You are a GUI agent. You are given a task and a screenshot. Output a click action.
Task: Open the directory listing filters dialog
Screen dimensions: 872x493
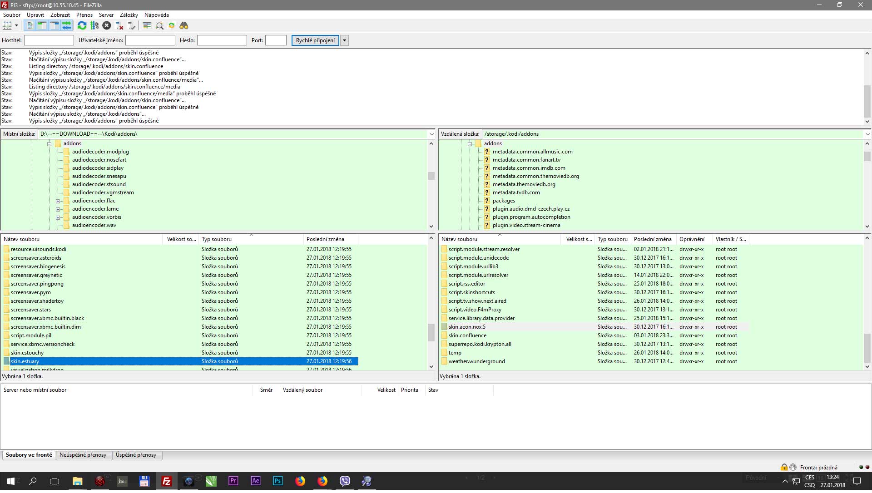coord(147,26)
